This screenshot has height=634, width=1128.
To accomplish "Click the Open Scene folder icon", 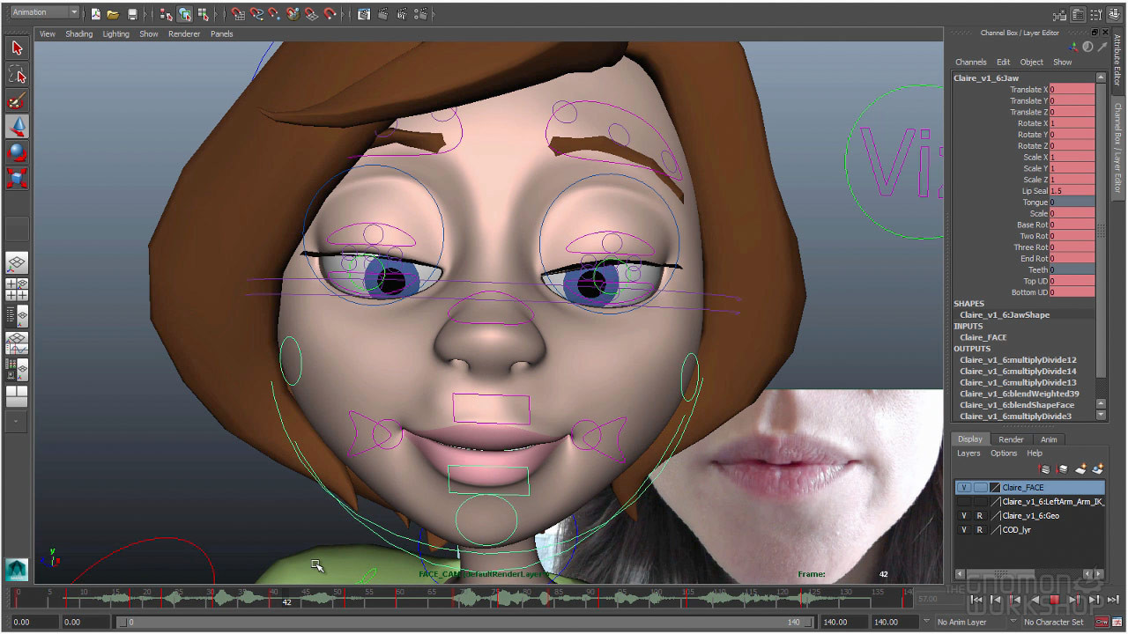I will [113, 14].
